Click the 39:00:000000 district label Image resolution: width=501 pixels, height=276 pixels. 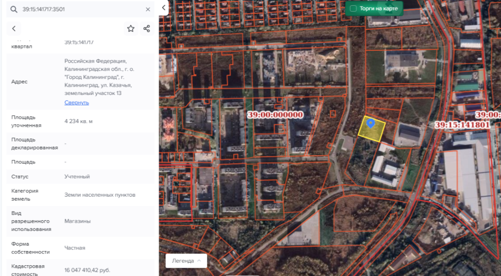pyautogui.click(x=275, y=115)
